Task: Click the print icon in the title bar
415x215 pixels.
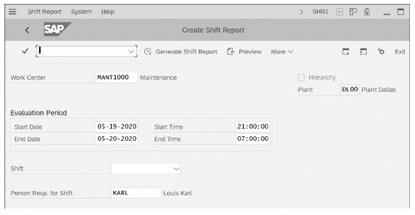Action: (x=354, y=11)
